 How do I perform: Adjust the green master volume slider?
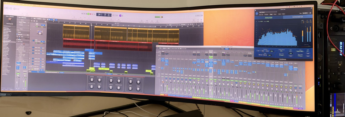pos(159,17)
